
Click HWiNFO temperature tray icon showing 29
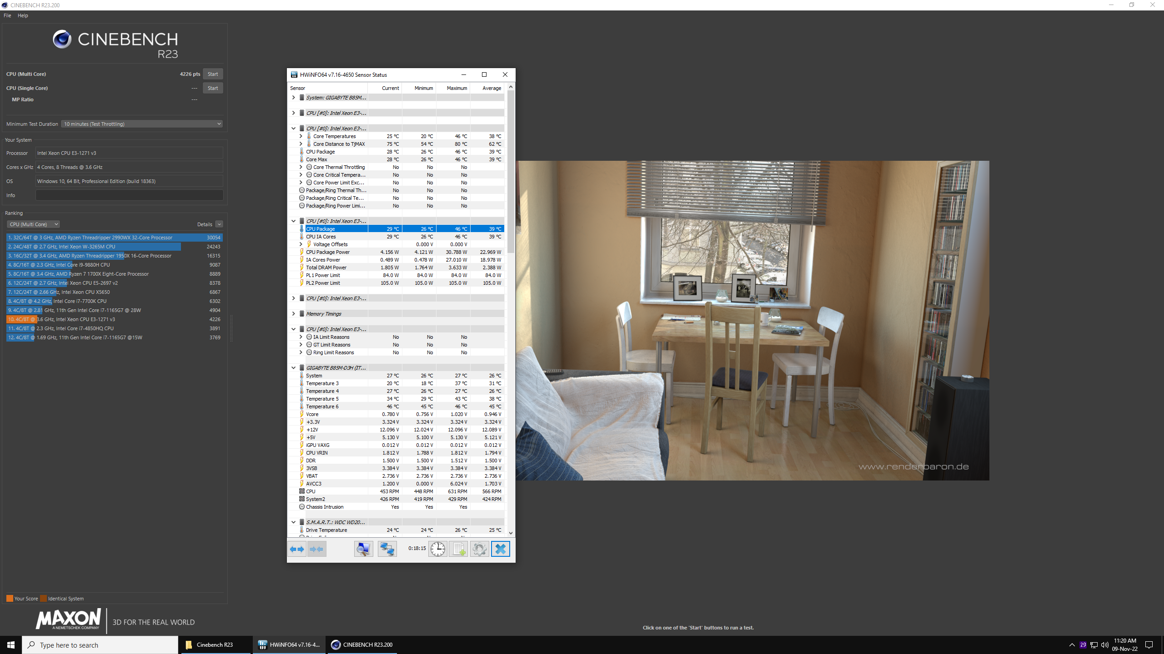[1083, 645]
